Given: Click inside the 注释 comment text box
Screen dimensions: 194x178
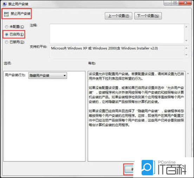Looking at the screenshot, I should pos(117,34).
